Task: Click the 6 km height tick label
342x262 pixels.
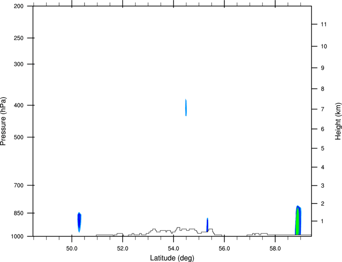Action: point(323,129)
